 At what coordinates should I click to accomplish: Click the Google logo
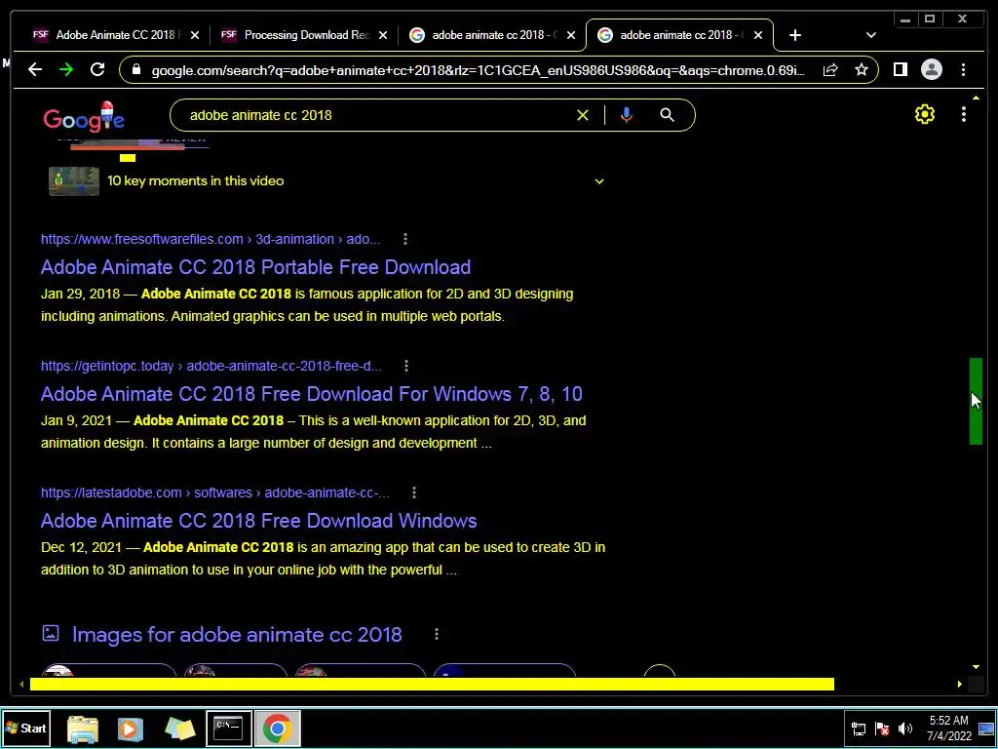coord(84,117)
